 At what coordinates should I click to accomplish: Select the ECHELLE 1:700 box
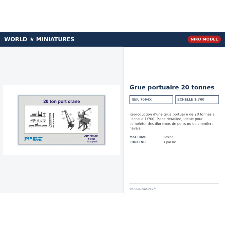click(x=197, y=100)
